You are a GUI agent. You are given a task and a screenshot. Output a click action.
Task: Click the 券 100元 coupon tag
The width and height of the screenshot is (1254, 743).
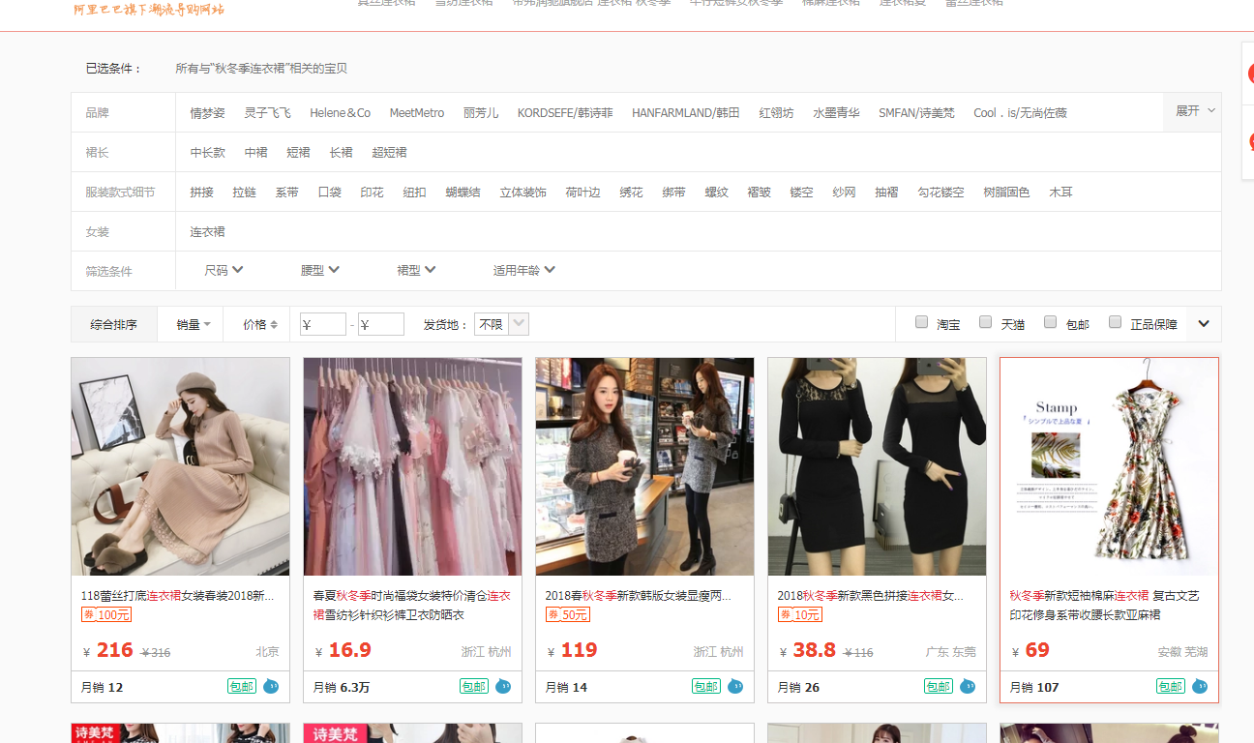click(x=106, y=614)
